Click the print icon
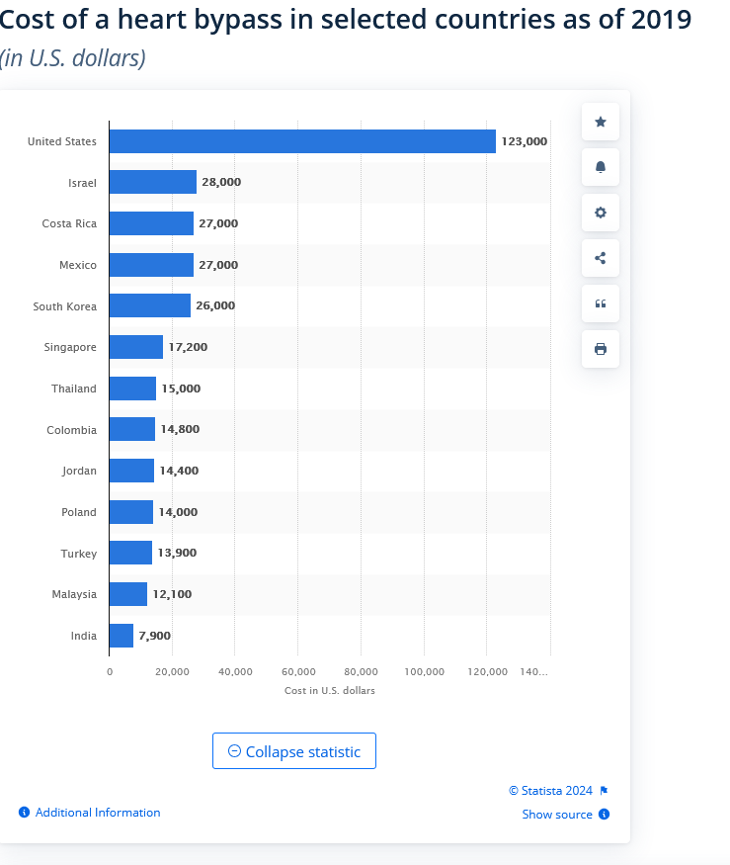Image resolution: width=730 pixels, height=865 pixels. pyautogui.click(x=601, y=349)
